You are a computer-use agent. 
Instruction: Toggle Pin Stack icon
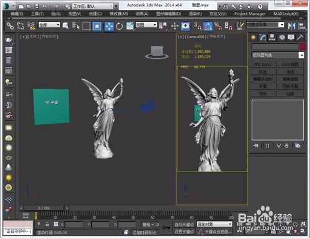tap(255, 146)
